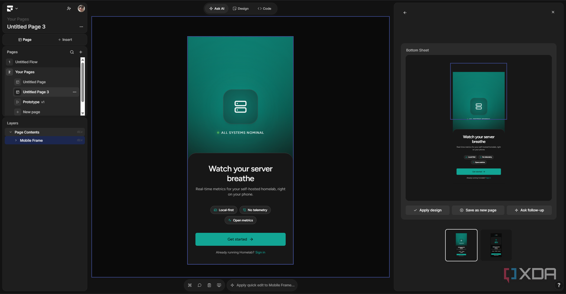
Task: Select the first design variant thumbnail
Action: [x=461, y=245]
